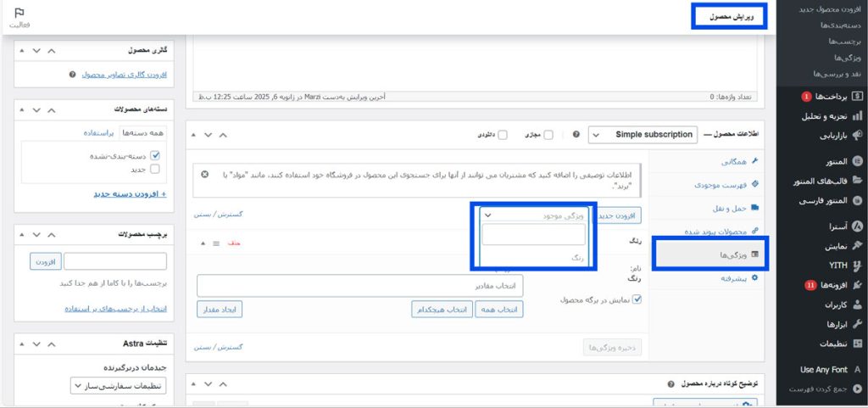
Task: Collapse the دسته‌های محصولات panel toggle arrow
Action: (21, 109)
